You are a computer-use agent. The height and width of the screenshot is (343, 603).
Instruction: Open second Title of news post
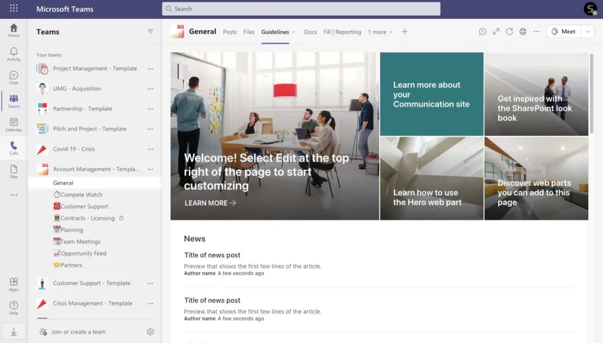point(212,300)
